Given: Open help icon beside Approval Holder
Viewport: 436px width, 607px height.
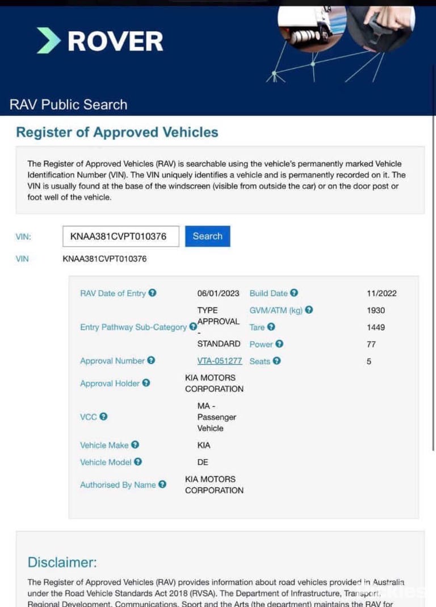Looking at the screenshot, I should click(x=146, y=383).
